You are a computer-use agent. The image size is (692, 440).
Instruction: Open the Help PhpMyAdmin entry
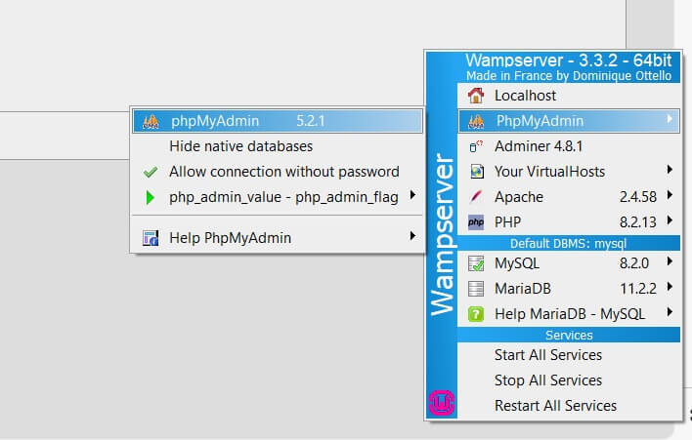[x=278, y=238]
